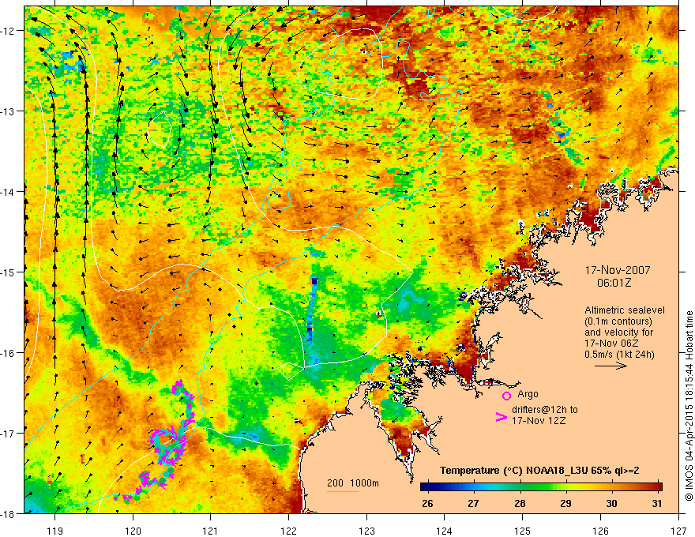Click colorbar tick label 29
Image resolution: width=695 pixels, height=537 pixels.
(565, 503)
